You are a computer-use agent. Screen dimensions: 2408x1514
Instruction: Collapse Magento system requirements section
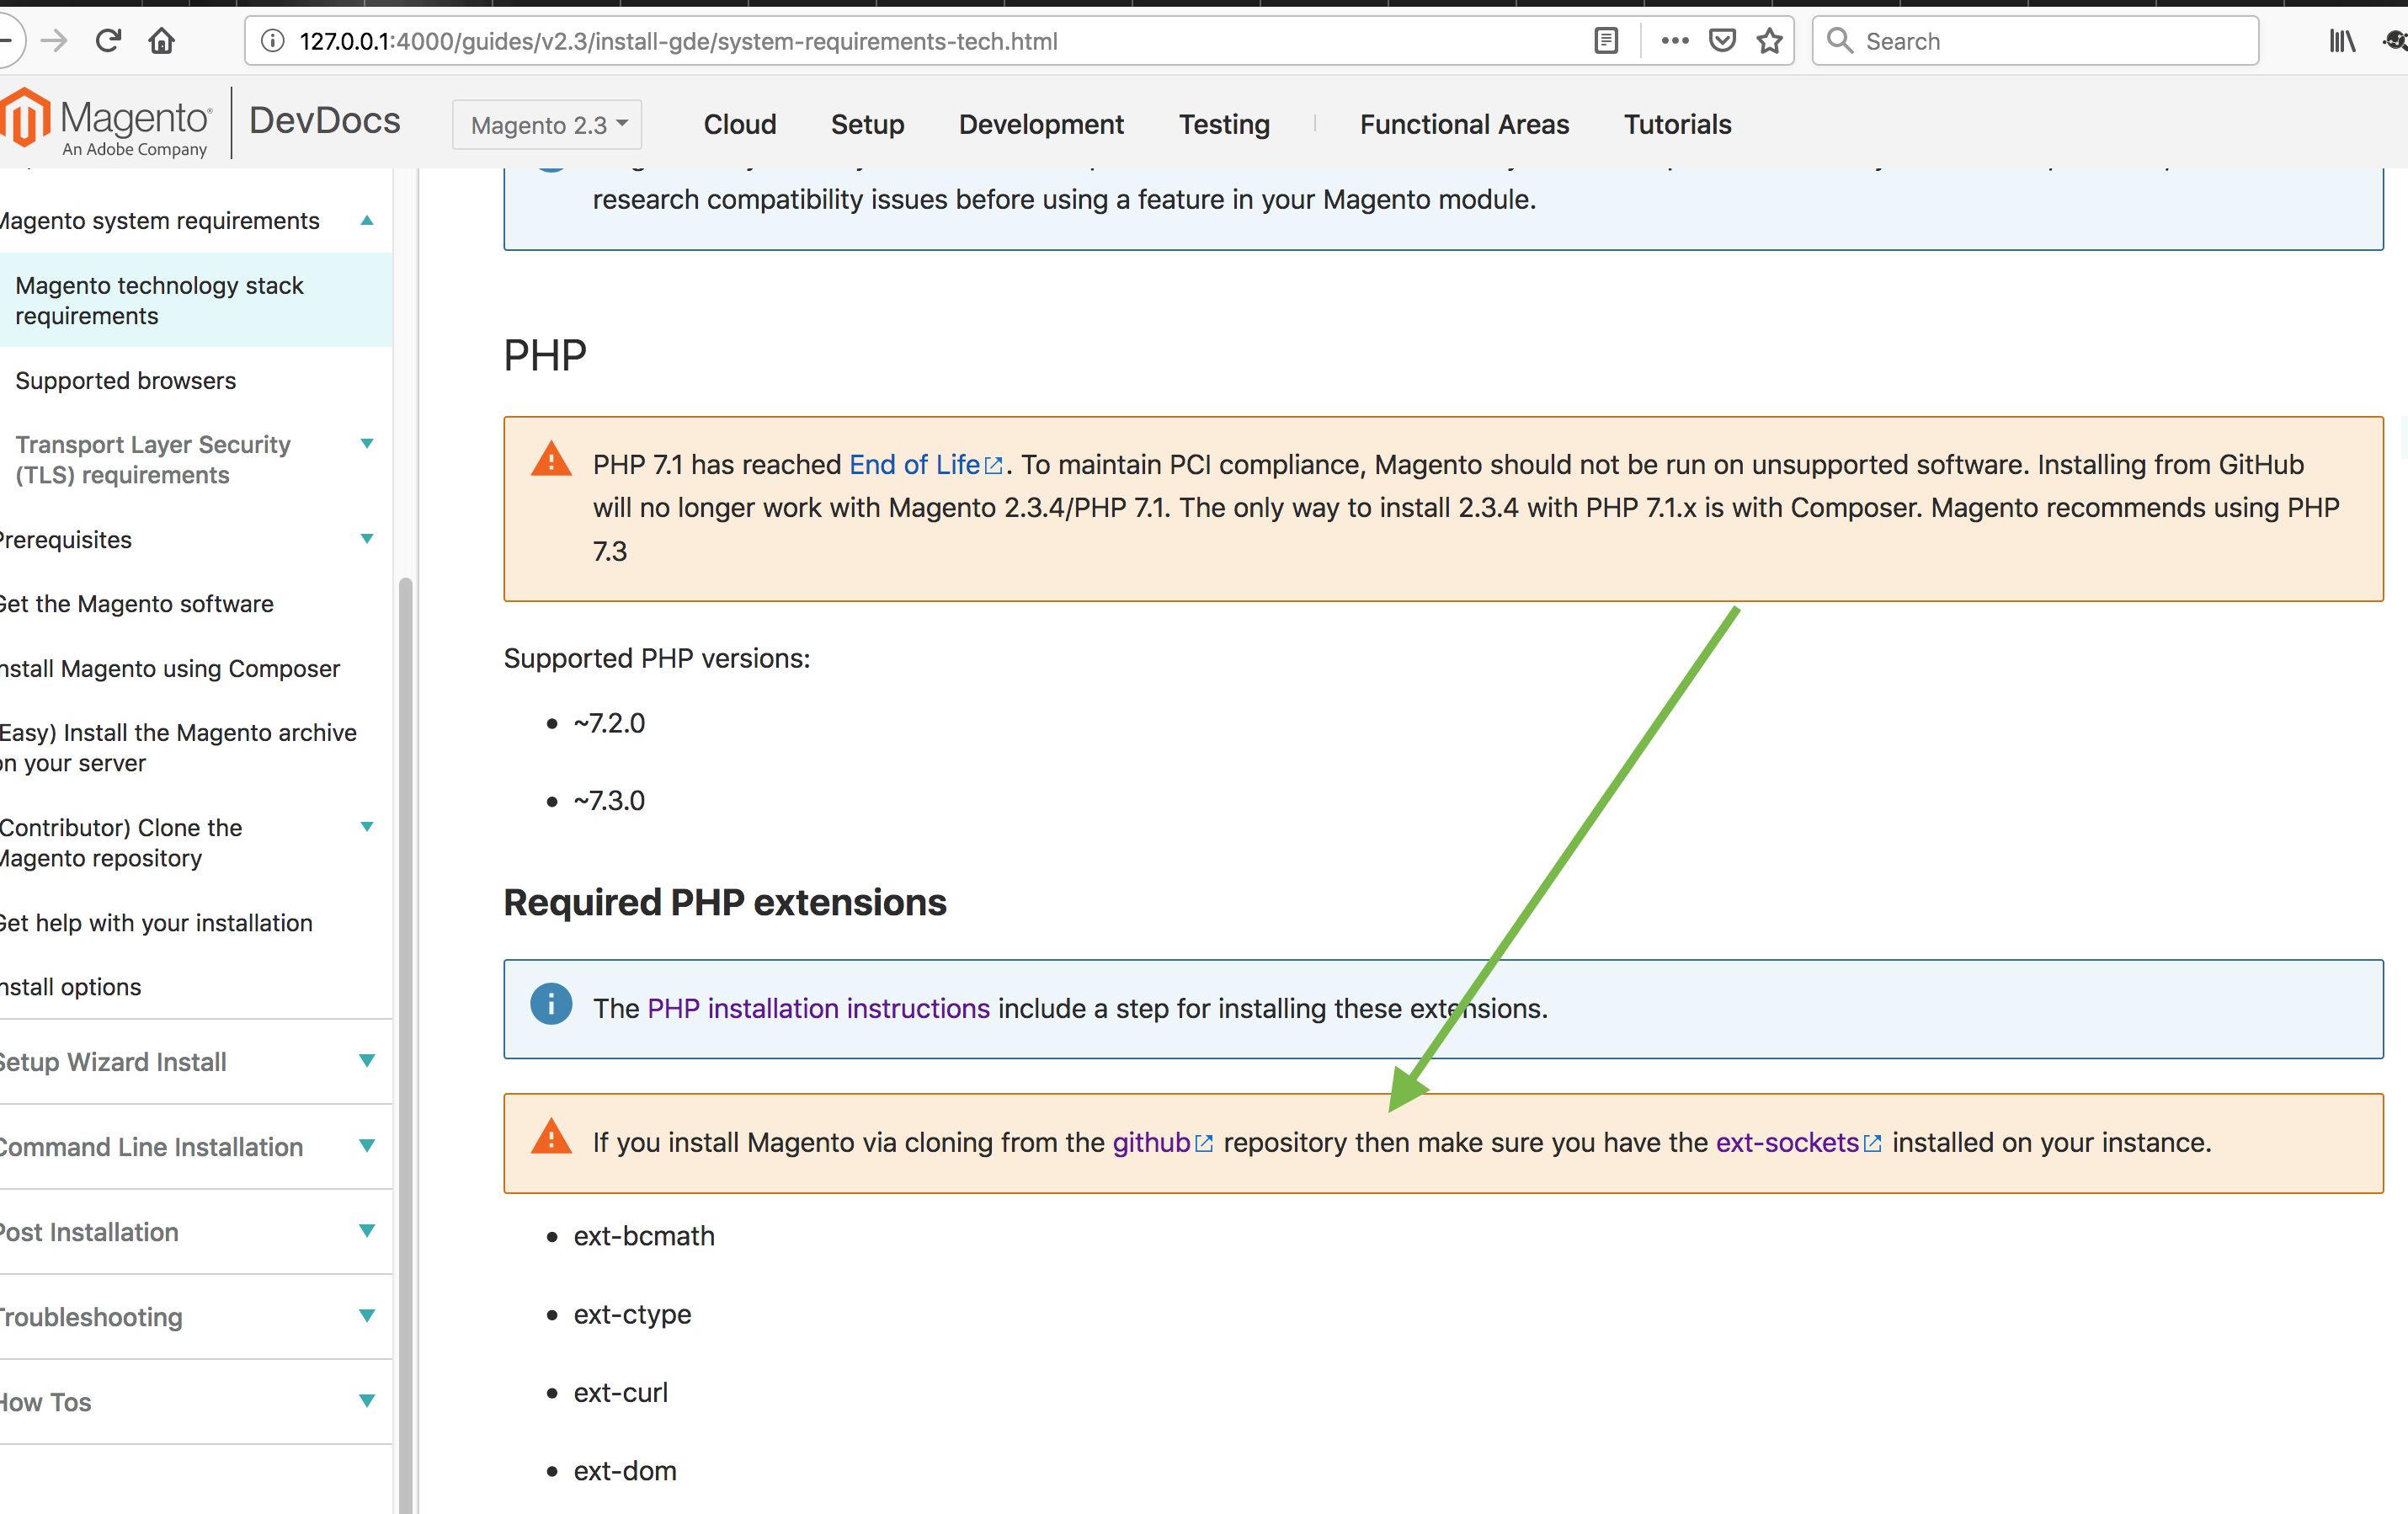point(367,221)
